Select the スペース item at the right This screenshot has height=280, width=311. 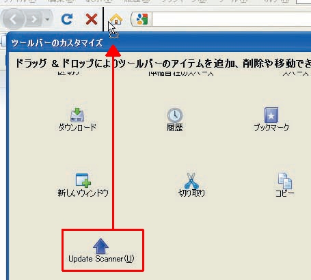pos(295,73)
